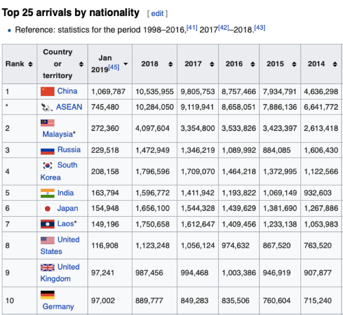Image resolution: width=343 pixels, height=315 pixels.
Task: Click the United States flag icon
Action: pyautogui.click(x=47, y=240)
